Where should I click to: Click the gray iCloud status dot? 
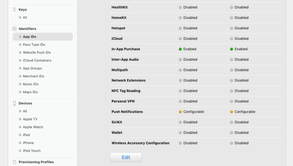180,39
